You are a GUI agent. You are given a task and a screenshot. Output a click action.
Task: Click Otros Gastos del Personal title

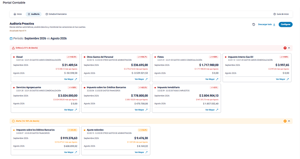pos(100,57)
